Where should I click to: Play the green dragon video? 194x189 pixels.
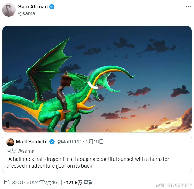[x=97, y=79]
